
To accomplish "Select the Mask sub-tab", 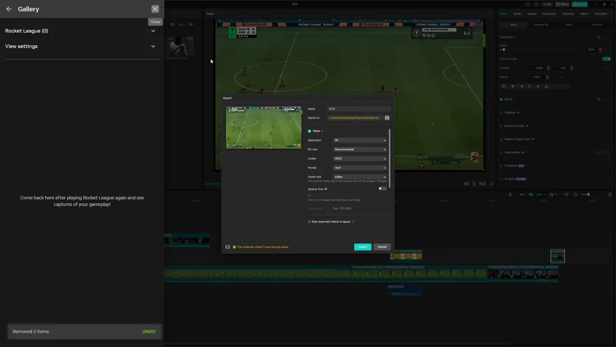I will [x=569, y=25].
